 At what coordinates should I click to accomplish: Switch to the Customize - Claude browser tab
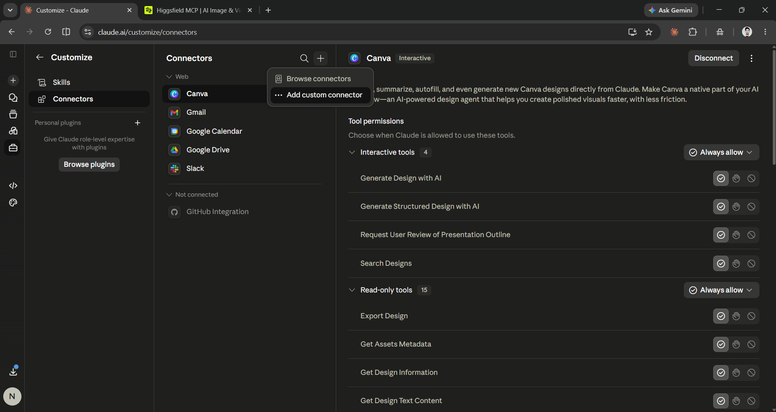tap(78, 11)
